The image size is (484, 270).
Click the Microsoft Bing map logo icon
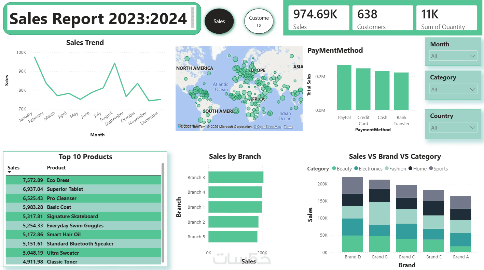pyautogui.click(x=179, y=126)
